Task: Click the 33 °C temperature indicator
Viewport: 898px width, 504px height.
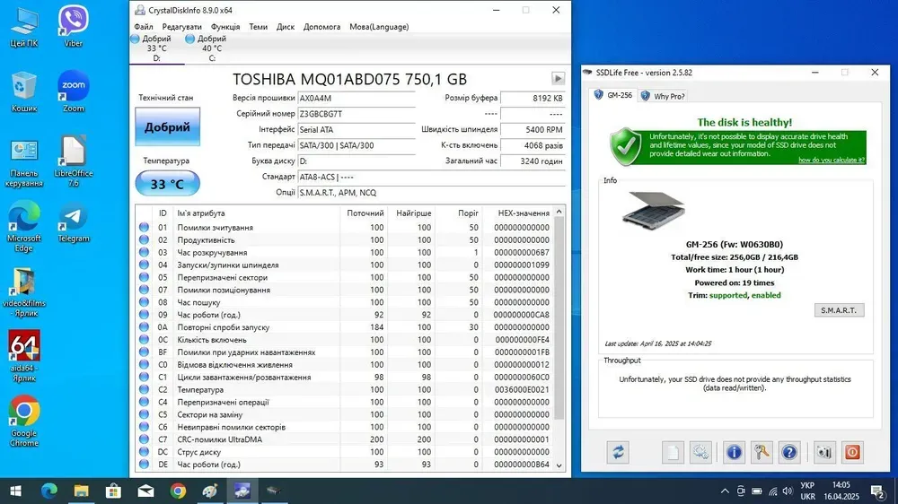Action: tap(167, 184)
